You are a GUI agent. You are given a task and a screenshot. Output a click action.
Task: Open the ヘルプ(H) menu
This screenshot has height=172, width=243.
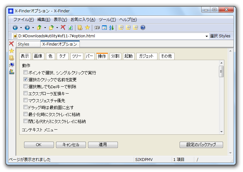[128, 20]
